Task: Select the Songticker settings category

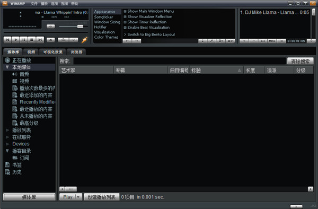Action: click(104, 17)
